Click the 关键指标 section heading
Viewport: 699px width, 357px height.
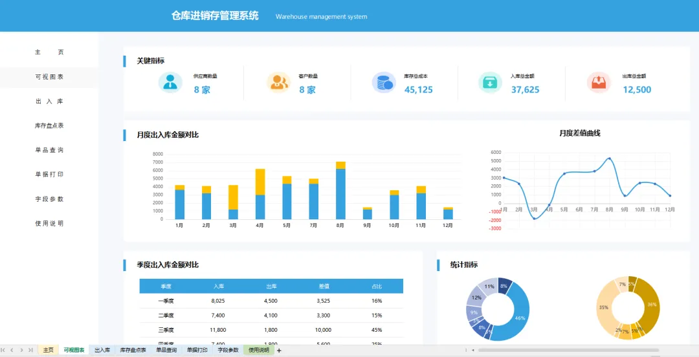tap(151, 61)
